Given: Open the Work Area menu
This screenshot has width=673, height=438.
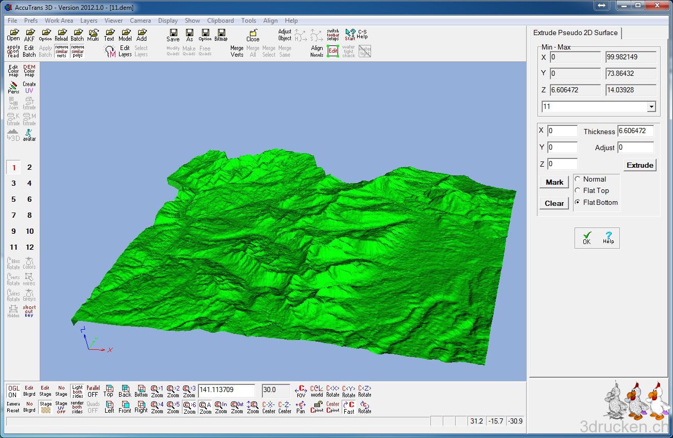Looking at the screenshot, I should point(59,21).
